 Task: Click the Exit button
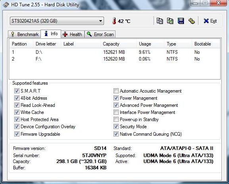[210, 21]
